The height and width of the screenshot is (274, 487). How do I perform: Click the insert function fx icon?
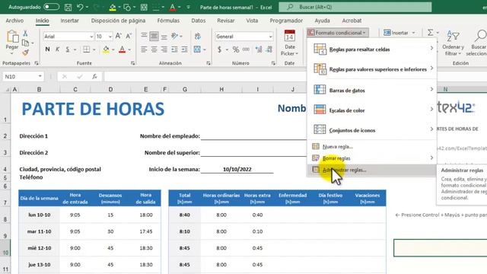[94, 76]
